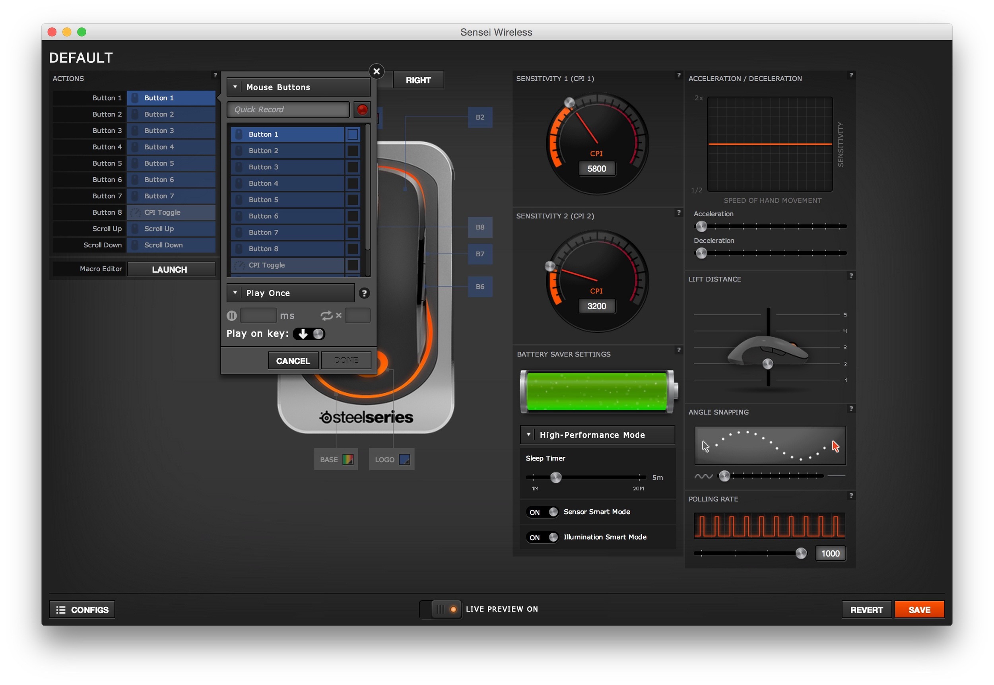Open the Mouse Buttons category dropdown
Image resolution: width=994 pixels, height=685 pixels.
(x=298, y=87)
